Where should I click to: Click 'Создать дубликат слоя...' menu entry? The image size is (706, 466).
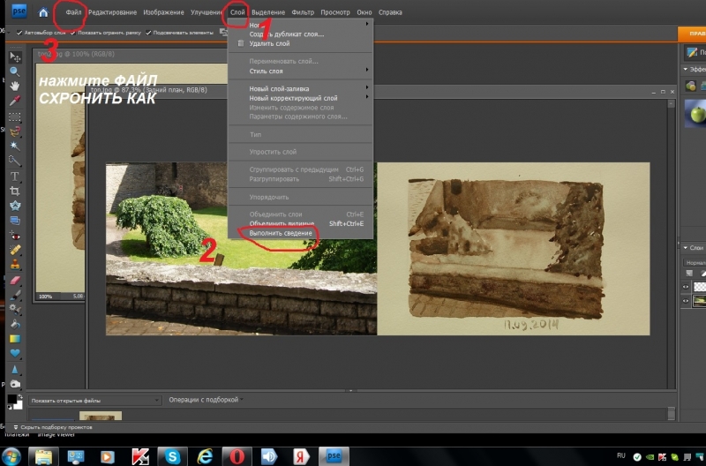coord(286,34)
